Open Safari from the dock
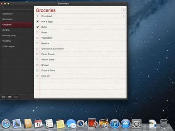Screen dimensions: 175x131 [6, 124]
